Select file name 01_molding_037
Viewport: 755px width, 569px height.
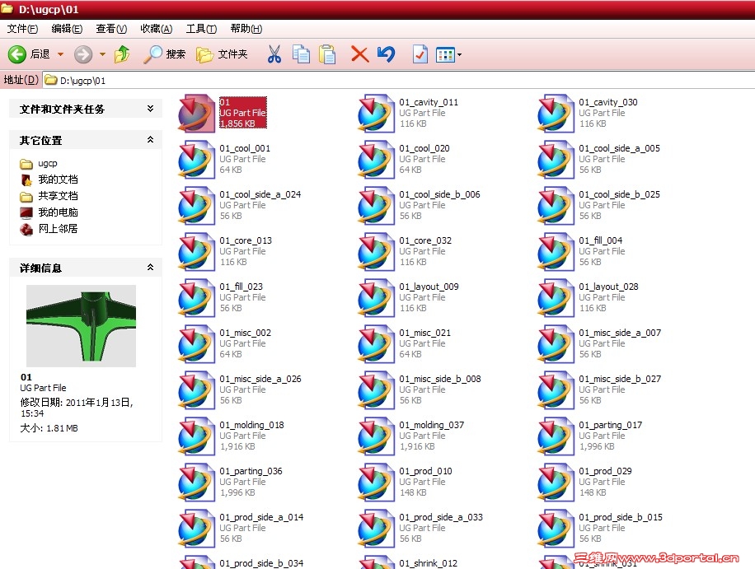pyautogui.click(x=431, y=425)
